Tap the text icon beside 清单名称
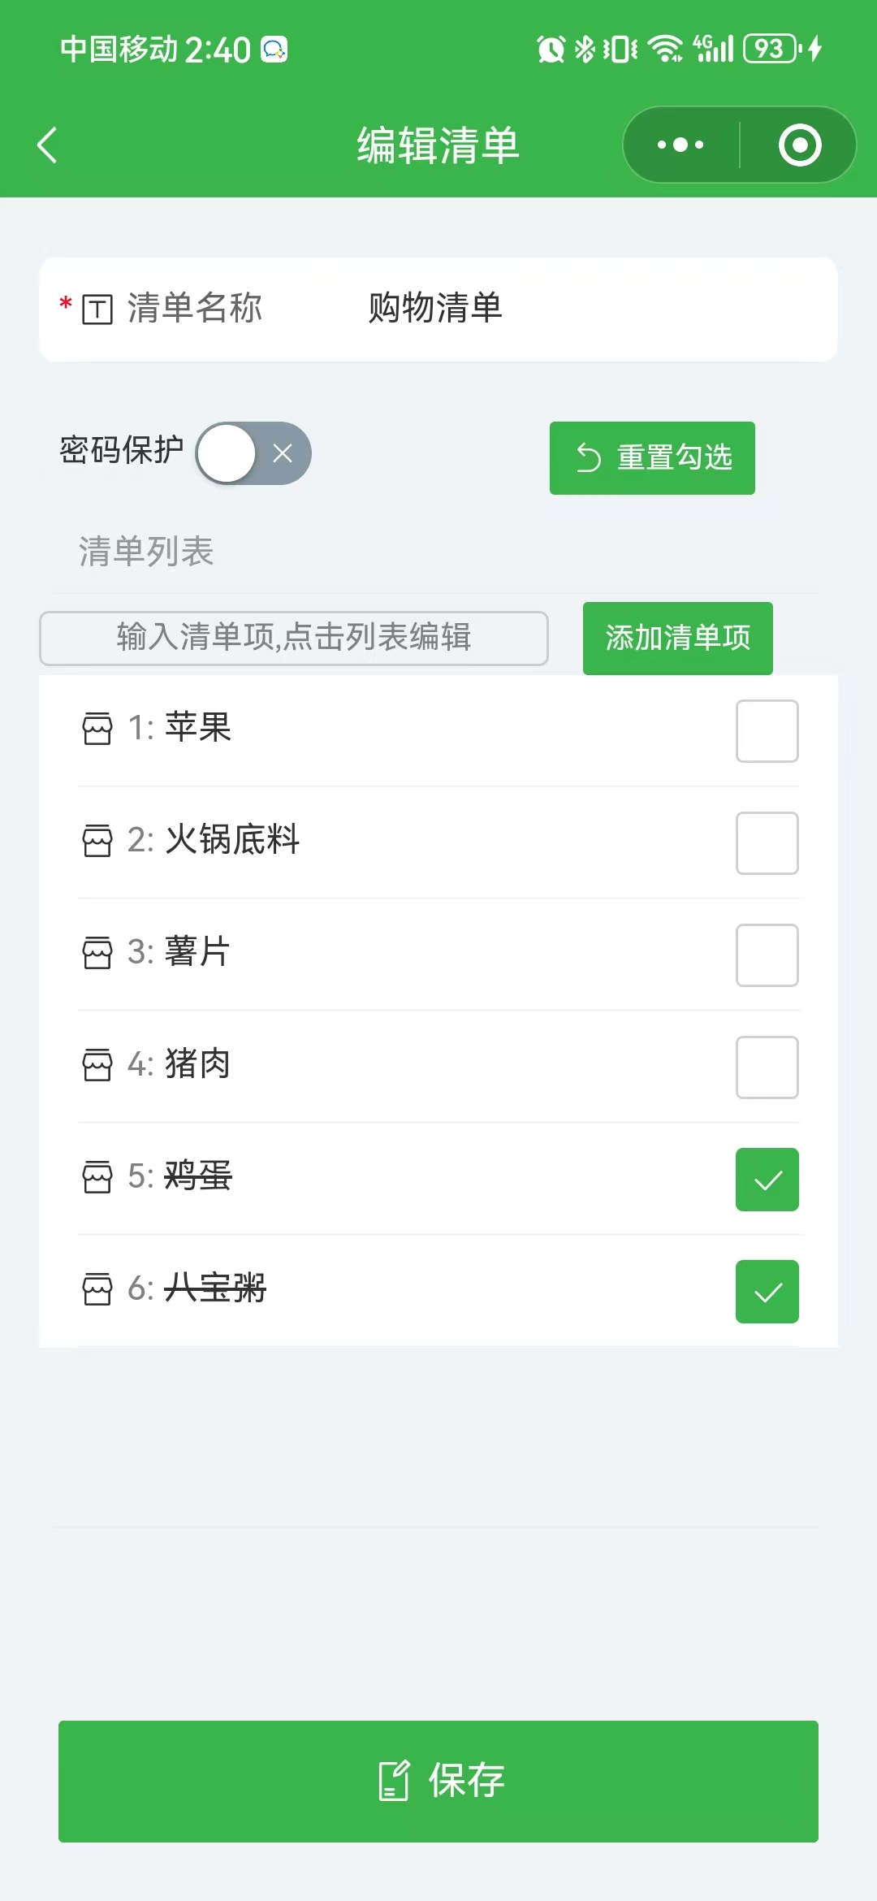Image resolution: width=877 pixels, height=1901 pixels. [97, 310]
